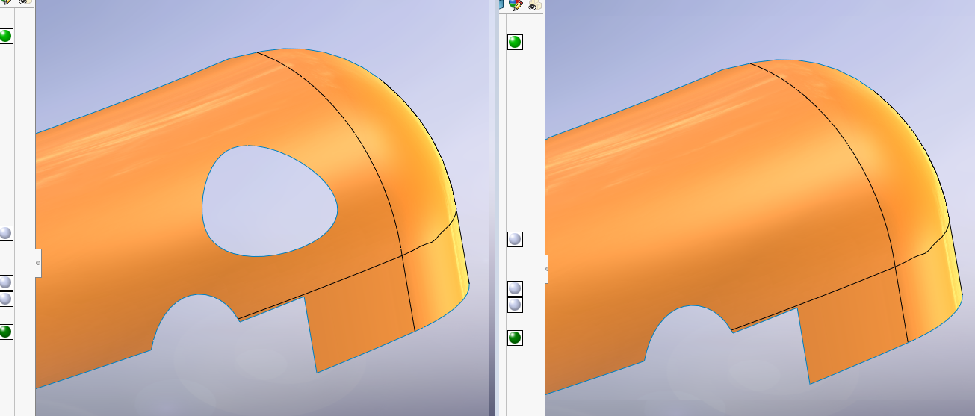
Task: Collapse the right panel using its edge handle
Action: click(547, 269)
